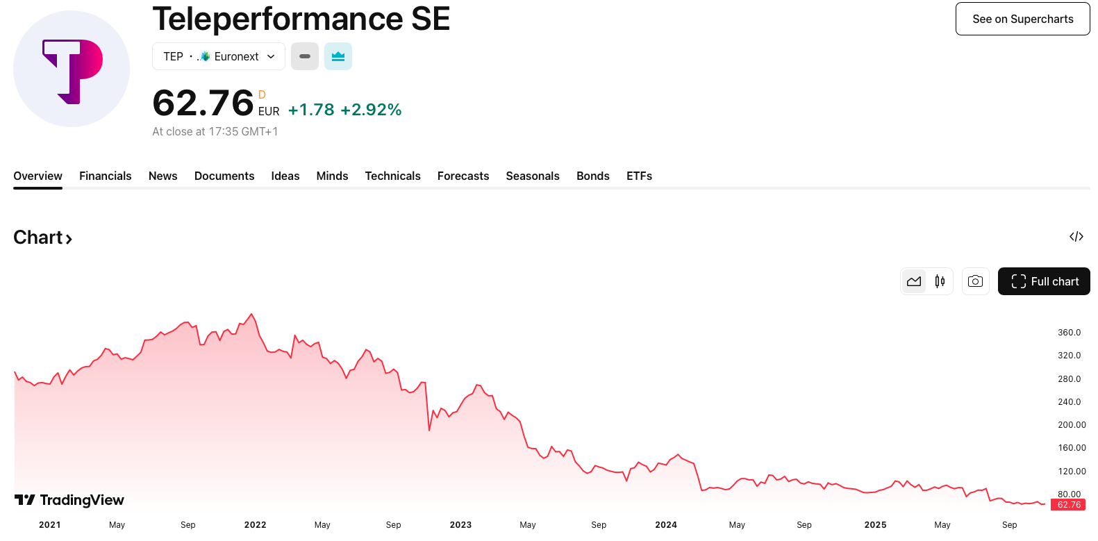The width and height of the screenshot is (1098, 541).
Task: Open the TEP Euronext exchange dropdown
Action: click(x=218, y=56)
